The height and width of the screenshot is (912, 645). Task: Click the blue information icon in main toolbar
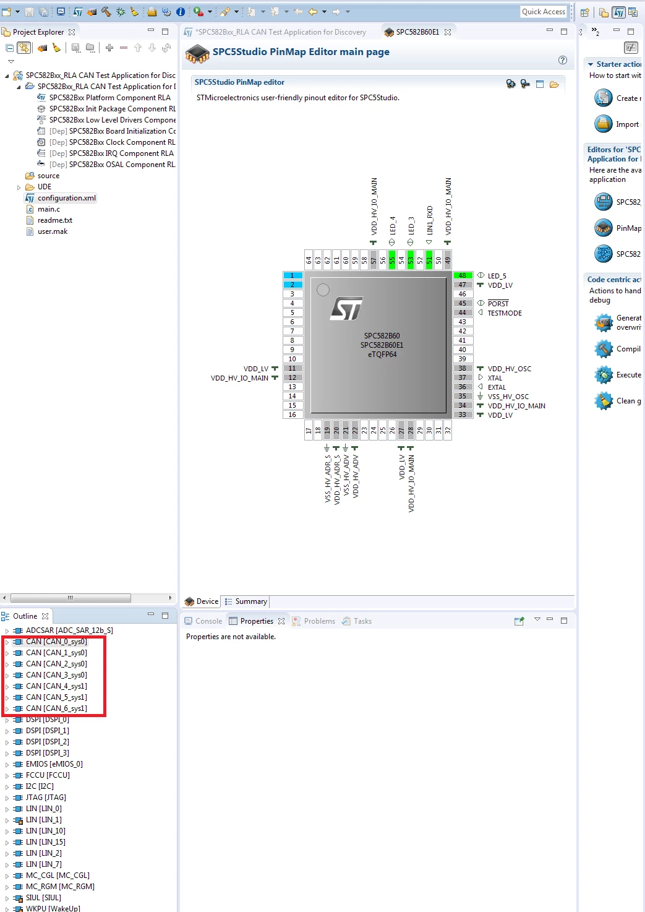[181, 12]
